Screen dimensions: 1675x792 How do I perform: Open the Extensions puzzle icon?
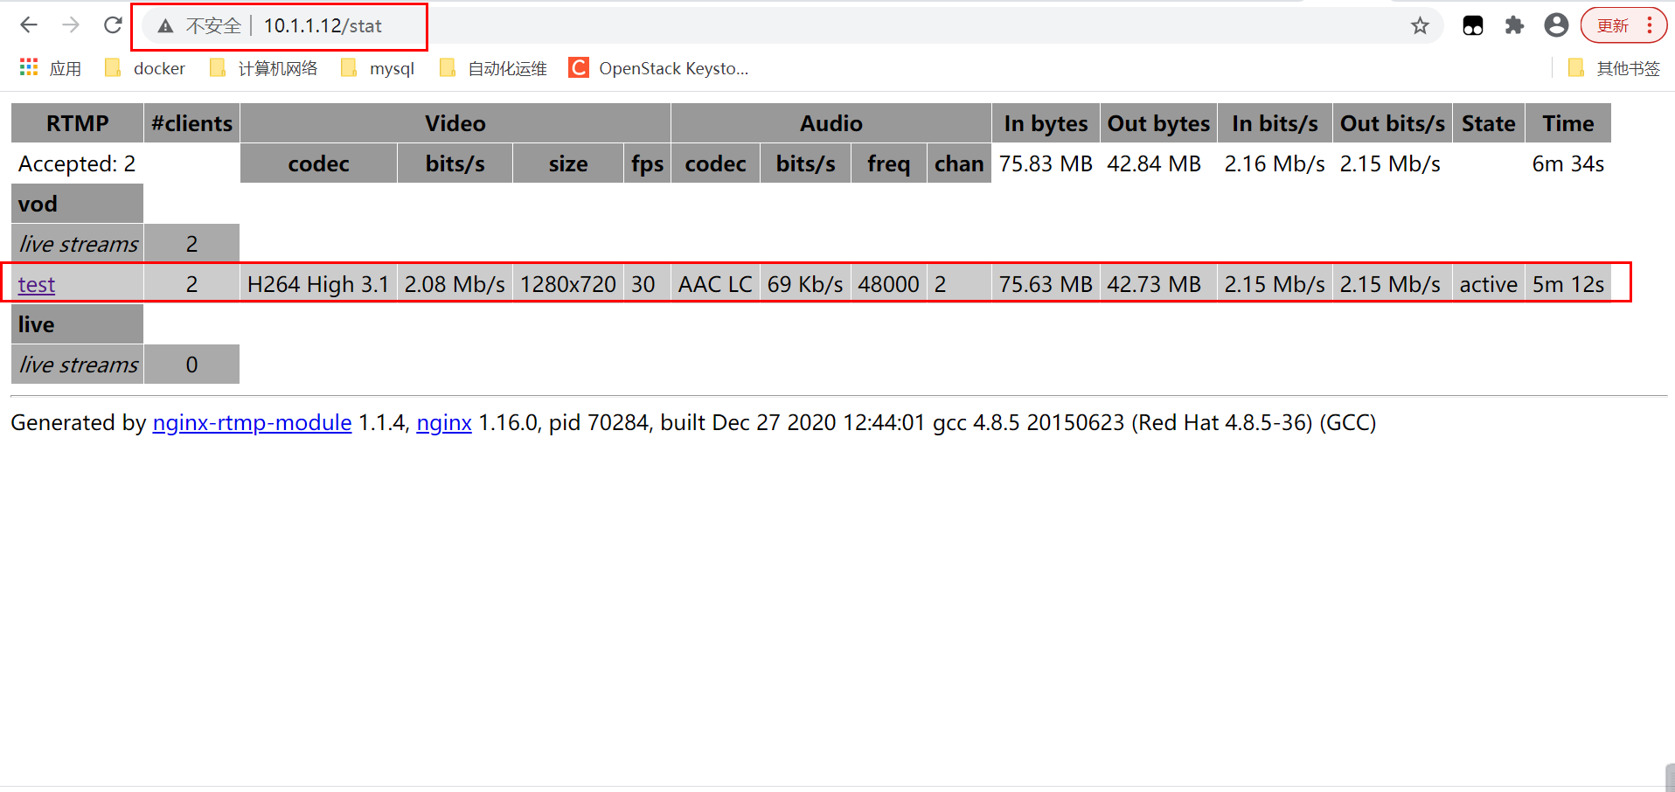[x=1514, y=25]
